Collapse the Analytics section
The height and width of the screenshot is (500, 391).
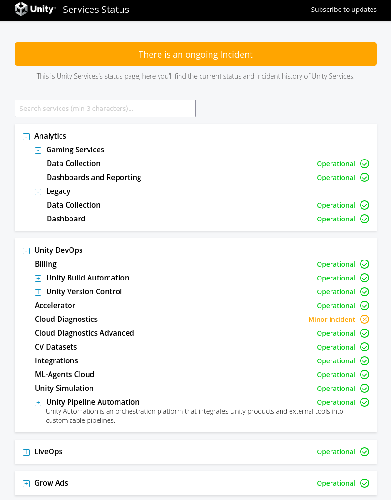coord(26,137)
